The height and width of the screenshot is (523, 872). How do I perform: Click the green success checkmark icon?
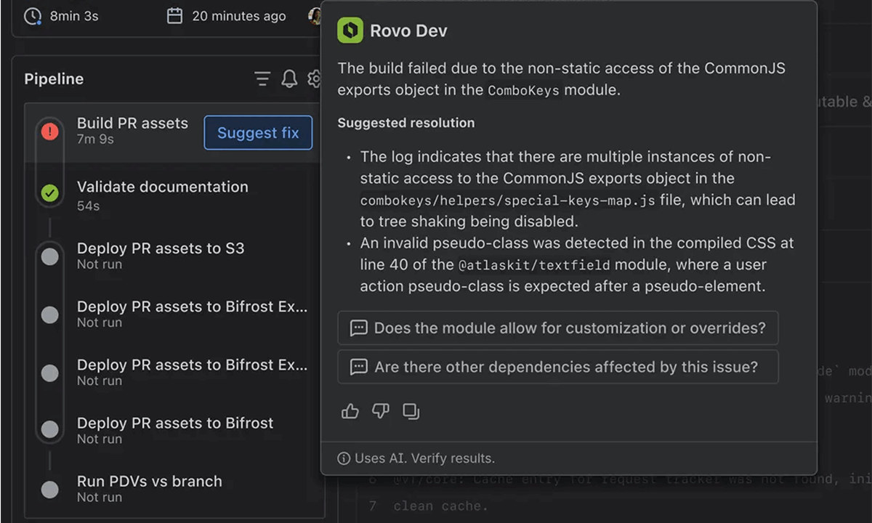49,192
